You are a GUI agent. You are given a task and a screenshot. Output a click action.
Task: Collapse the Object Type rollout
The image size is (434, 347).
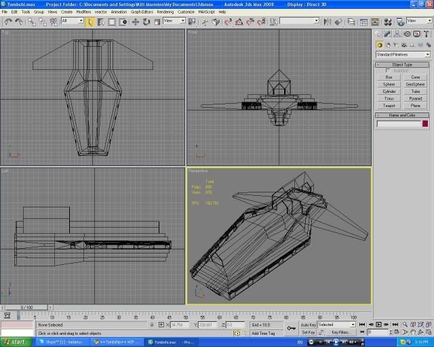(403, 64)
